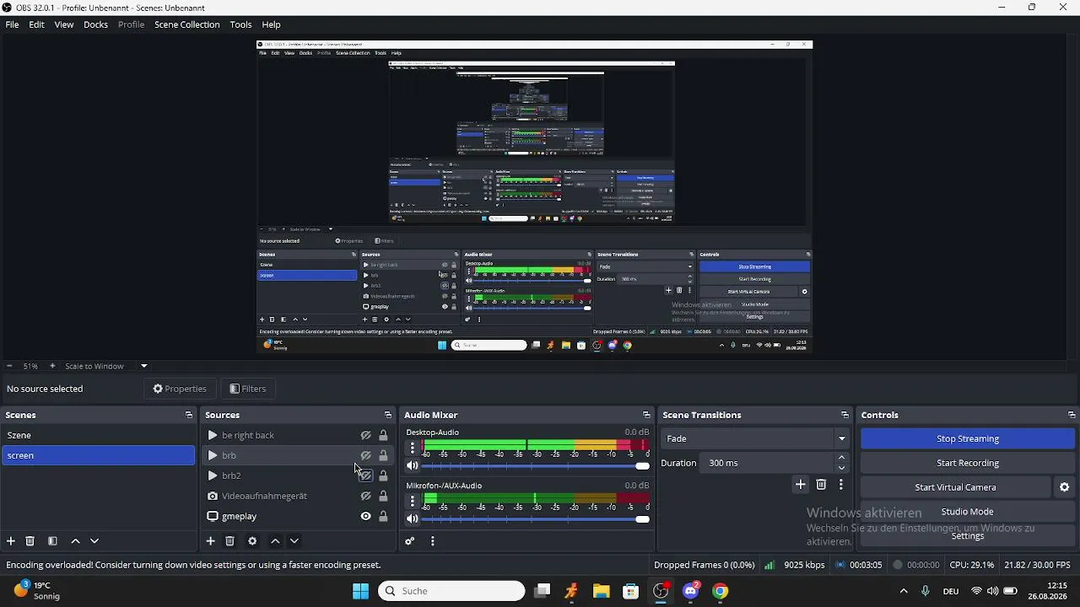Open the File menu

(x=12, y=24)
